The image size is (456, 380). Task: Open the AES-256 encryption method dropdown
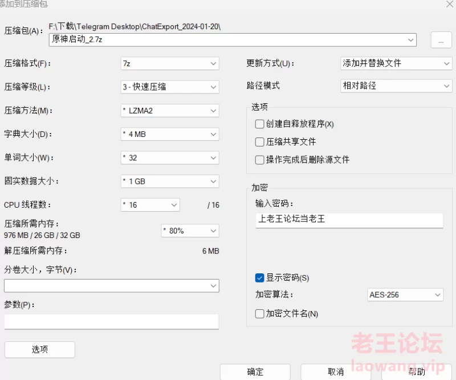click(405, 295)
